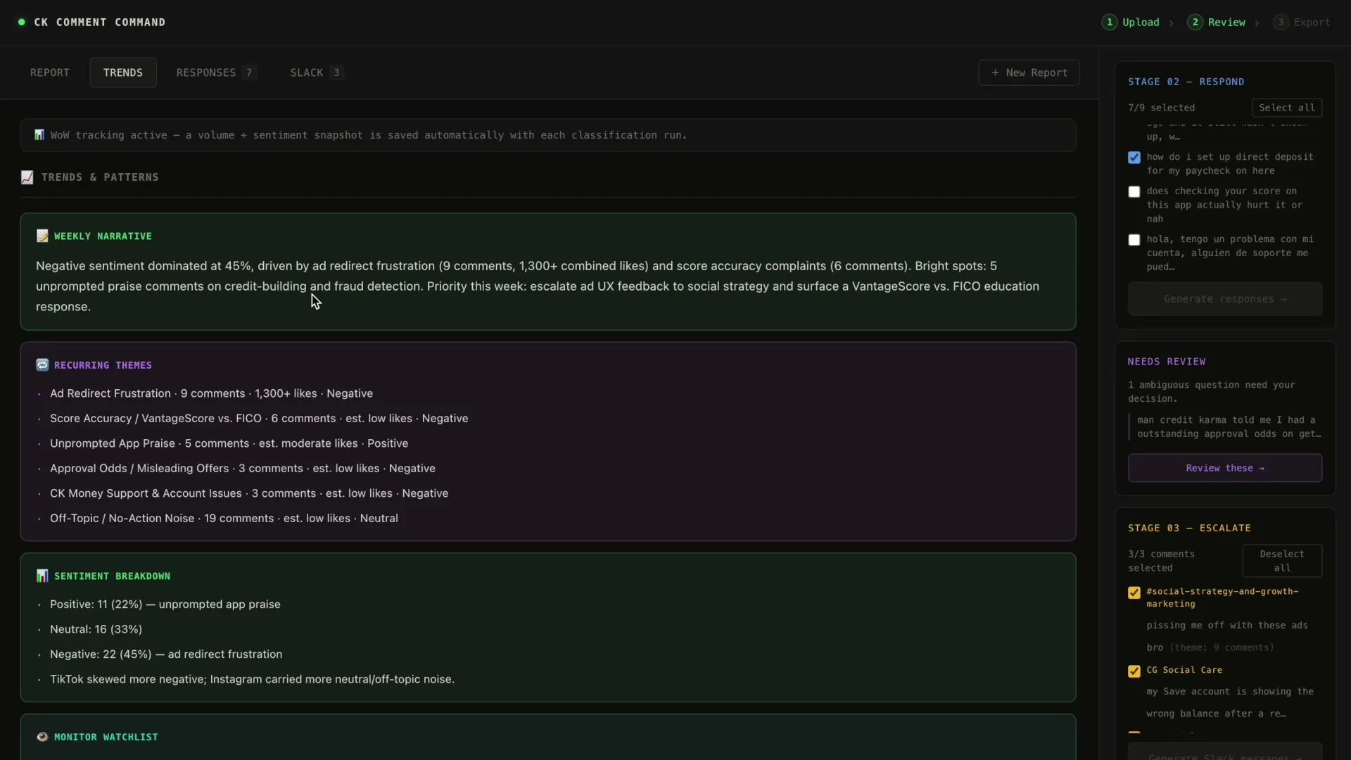The height and width of the screenshot is (760, 1351).
Task: Click the TikTok skewed more negative line
Action: (252, 679)
